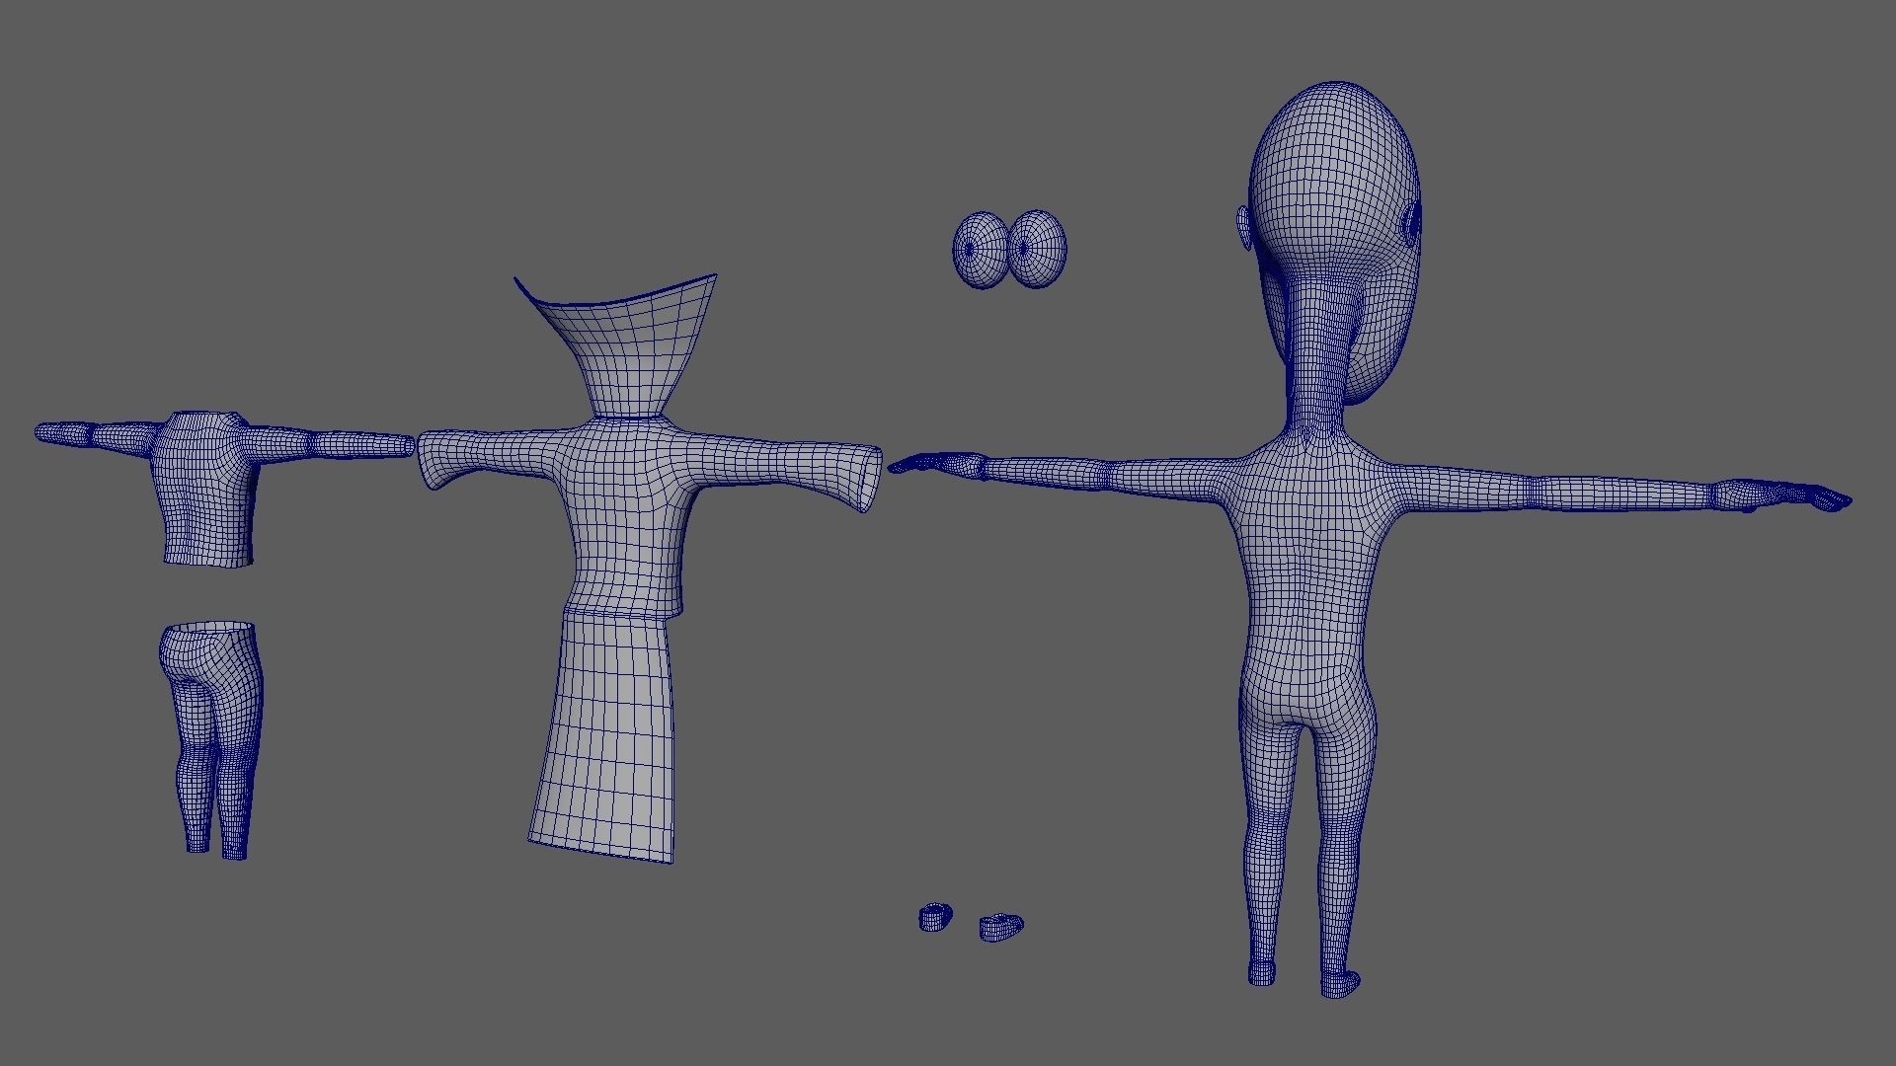The height and width of the screenshot is (1066, 1896).
Task: Click the character's left foot
Action: tap(1263, 972)
